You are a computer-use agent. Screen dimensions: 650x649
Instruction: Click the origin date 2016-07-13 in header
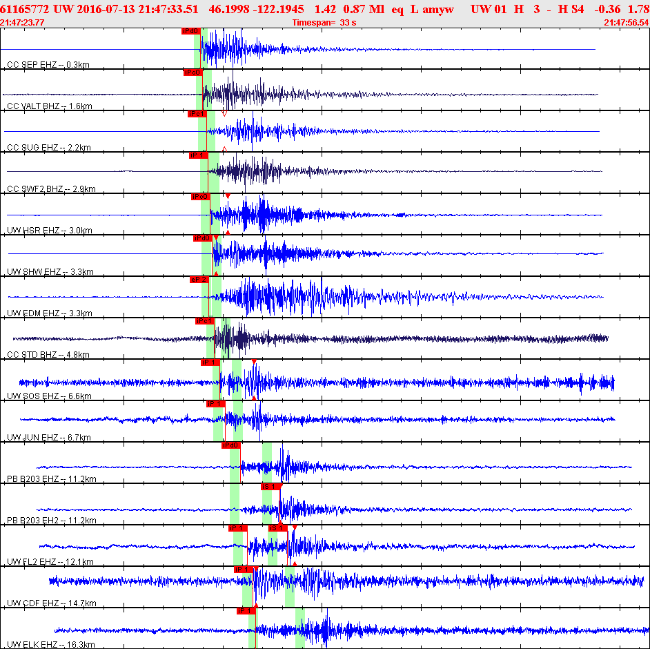coord(106,9)
